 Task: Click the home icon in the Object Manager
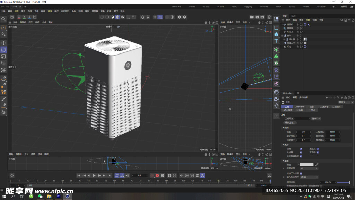[346, 20]
